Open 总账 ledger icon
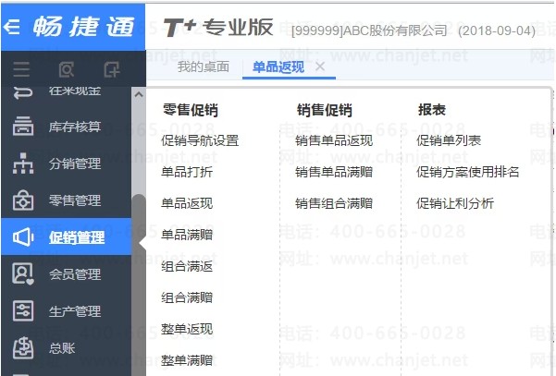Viewport: 556px width, 376px height. click(23, 348)
